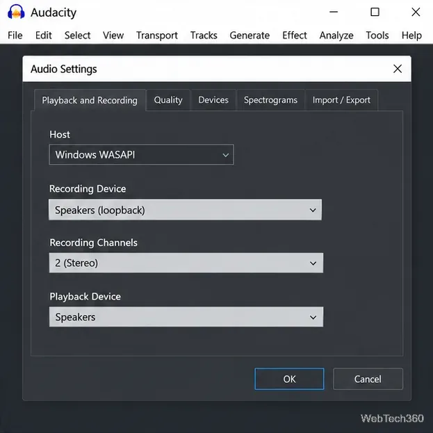
Task: Close the Audacity main window
Action: point(416,12)
